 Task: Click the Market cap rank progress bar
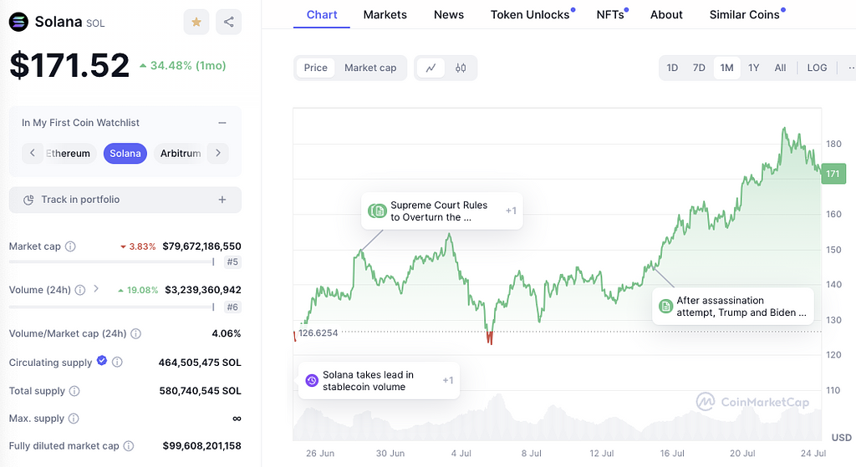tap(111, 261)
